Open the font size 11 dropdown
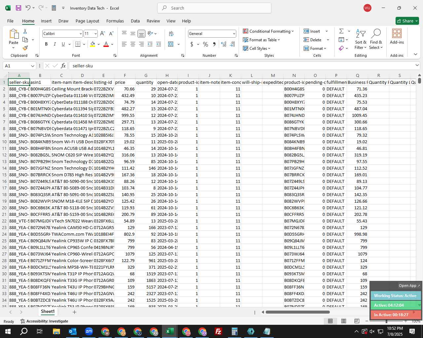423x338 pixels. pyautogui.click(x=96, y=34)
